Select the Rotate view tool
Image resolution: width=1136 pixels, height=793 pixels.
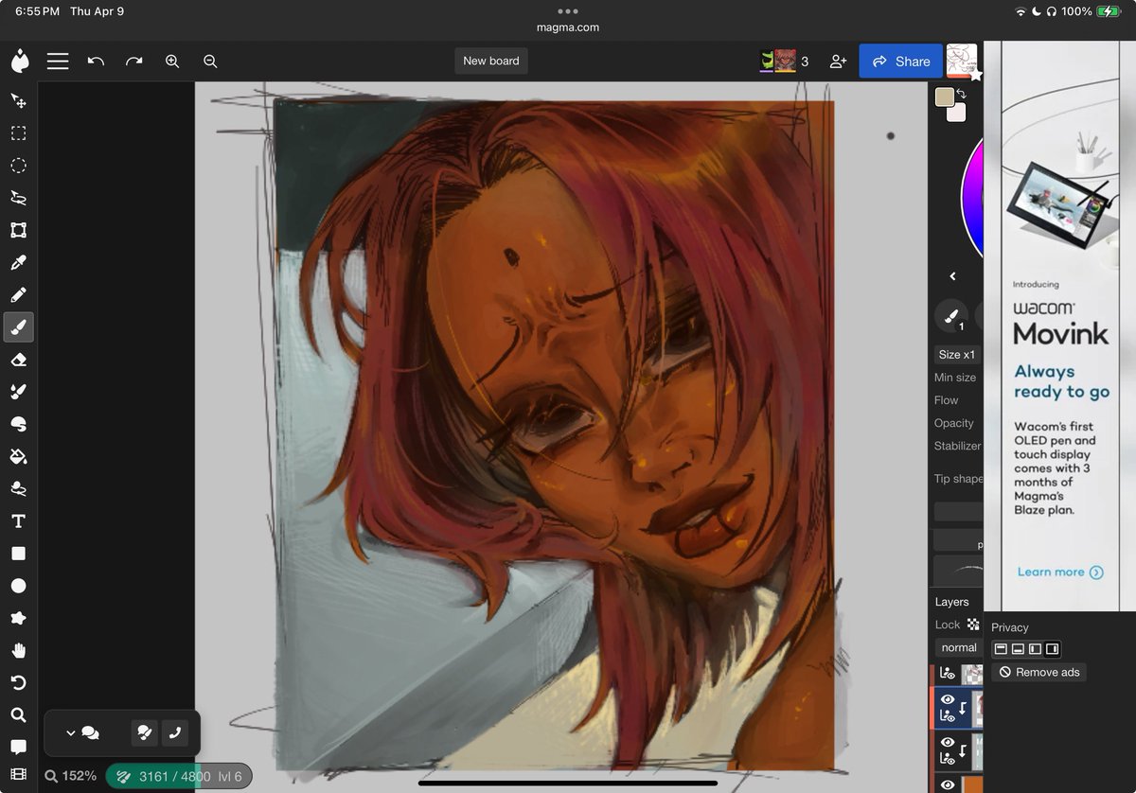pyautogui.click(x=18, y=682)
